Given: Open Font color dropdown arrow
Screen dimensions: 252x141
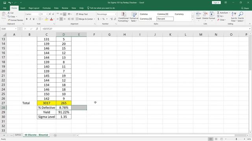Looking at the screenshot, I should [54, 19].
